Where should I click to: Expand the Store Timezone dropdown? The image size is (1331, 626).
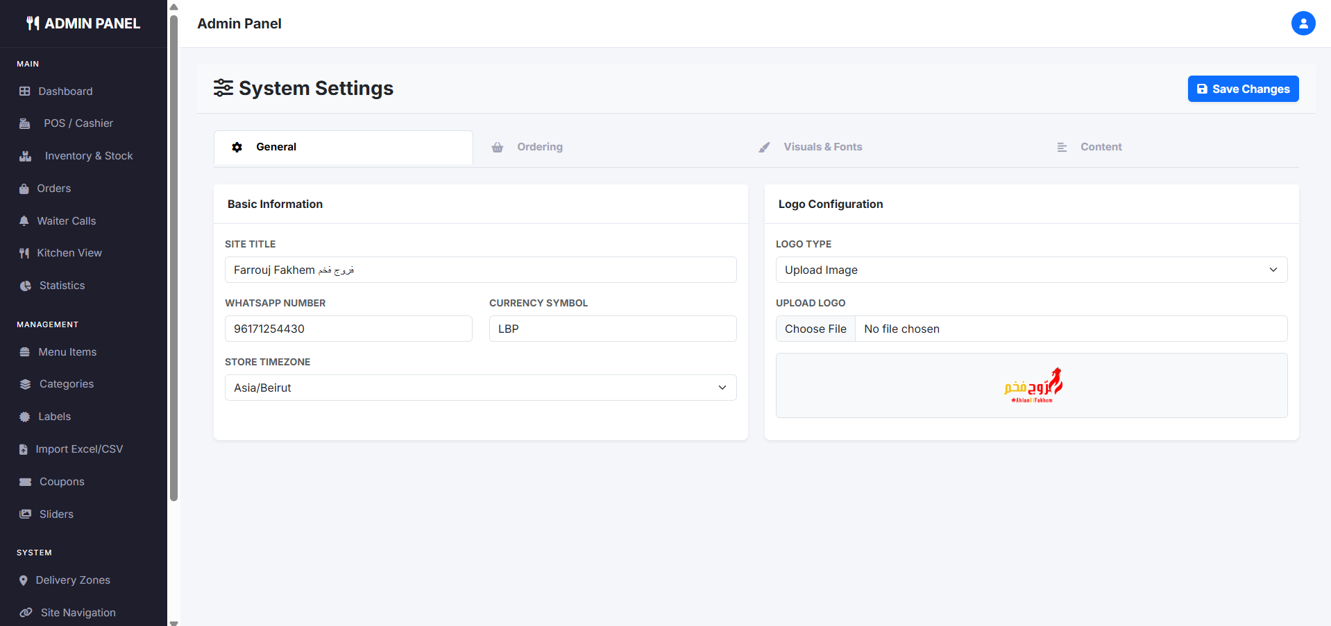pos(480,388)
